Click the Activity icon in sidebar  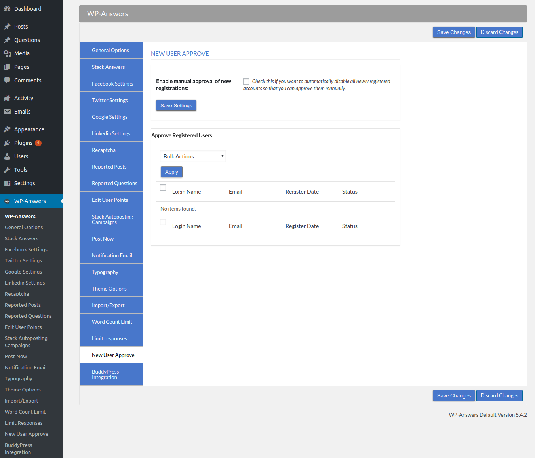[x=7, y=98]
